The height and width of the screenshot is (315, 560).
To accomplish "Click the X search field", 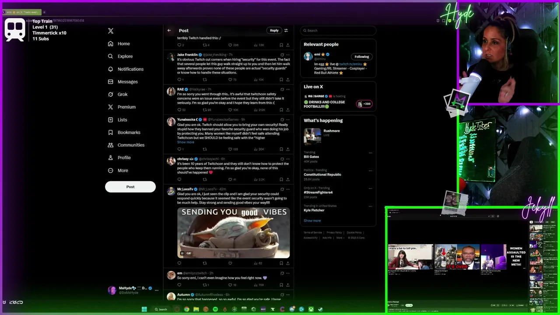I will pyautogui.click(x=338, y=31).
